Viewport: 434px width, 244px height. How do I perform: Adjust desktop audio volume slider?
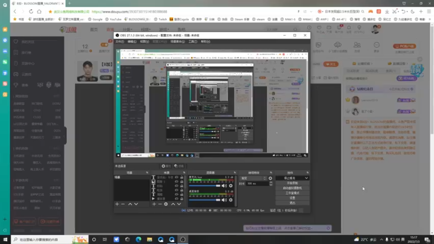pos(205,200)
